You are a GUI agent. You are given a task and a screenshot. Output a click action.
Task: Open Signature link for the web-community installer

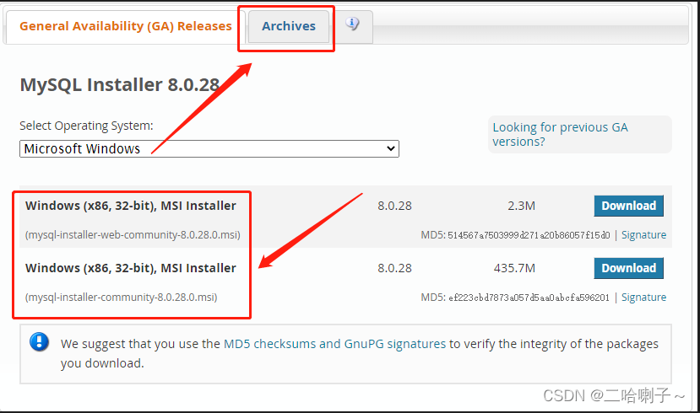(643, 235)
